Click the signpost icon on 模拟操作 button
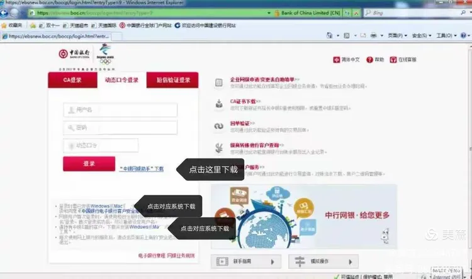 (300, 261)
